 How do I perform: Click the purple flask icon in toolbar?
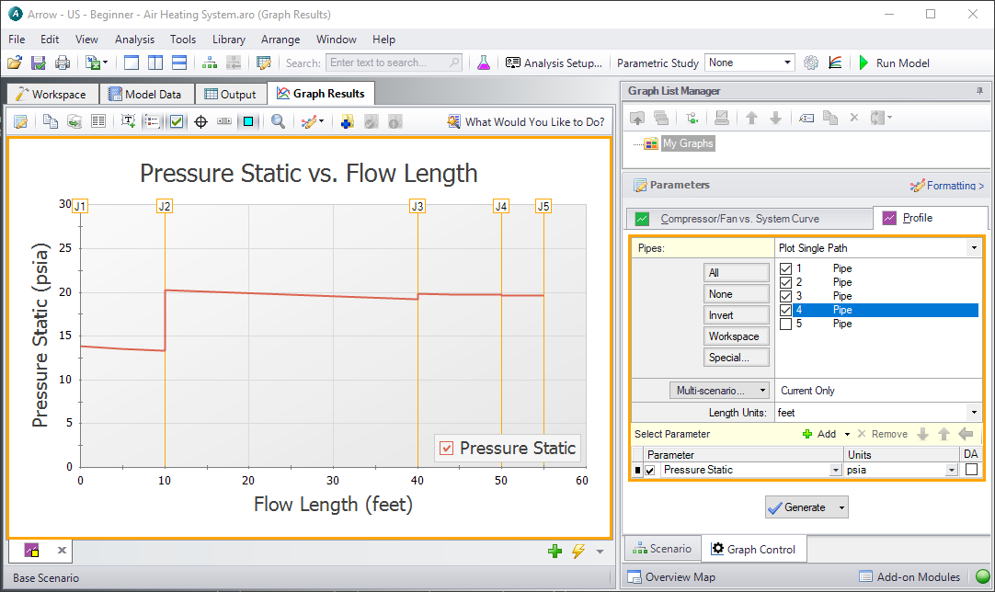(484, 63)
